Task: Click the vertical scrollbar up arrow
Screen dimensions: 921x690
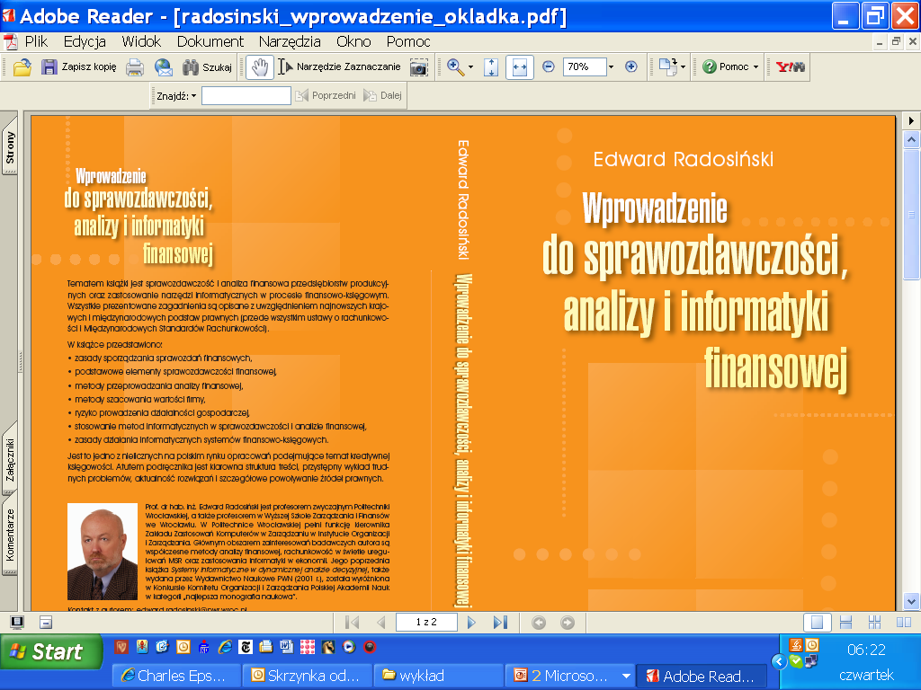Action: (911, 140)
